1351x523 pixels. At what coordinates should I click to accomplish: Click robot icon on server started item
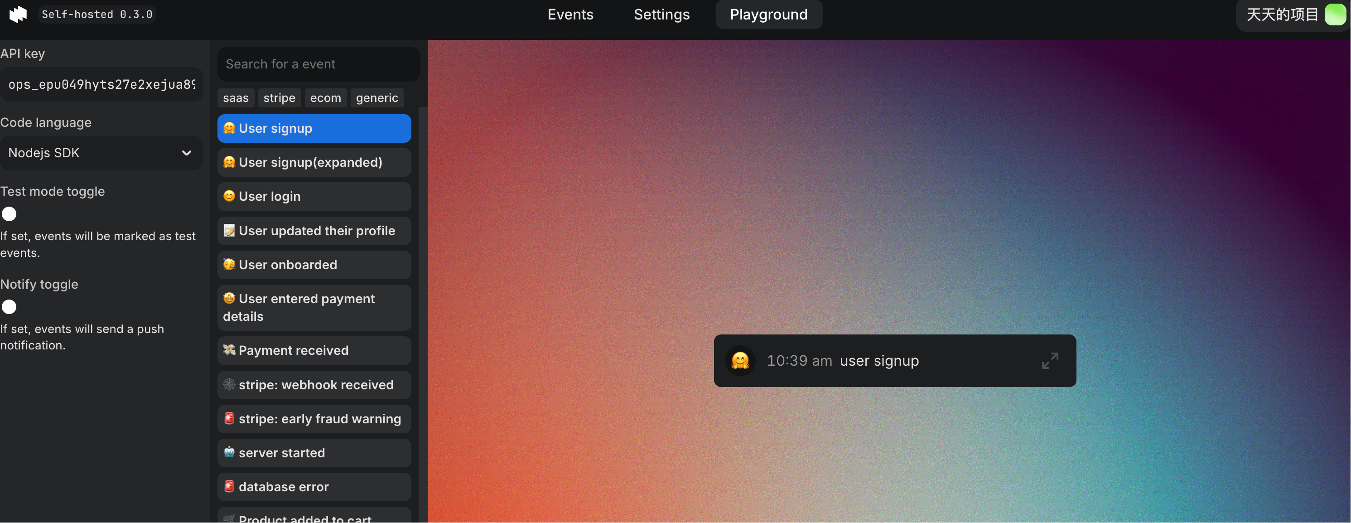pyautogui.click(x=229, y=452)
